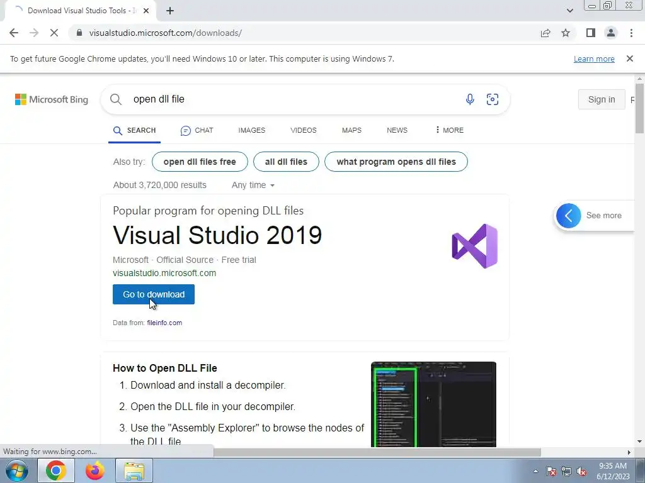Close the Download Visual Studio Tools tab

[x=146, y=11]
